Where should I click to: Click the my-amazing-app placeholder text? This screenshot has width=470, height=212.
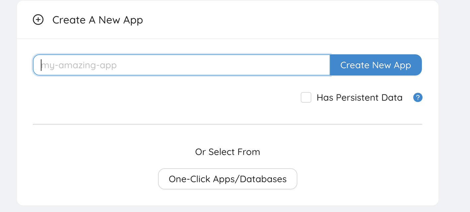point(79,65)
